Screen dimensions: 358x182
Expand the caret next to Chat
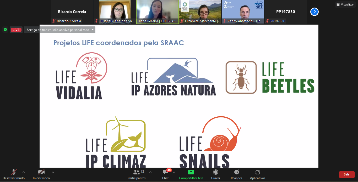point(174,172)
